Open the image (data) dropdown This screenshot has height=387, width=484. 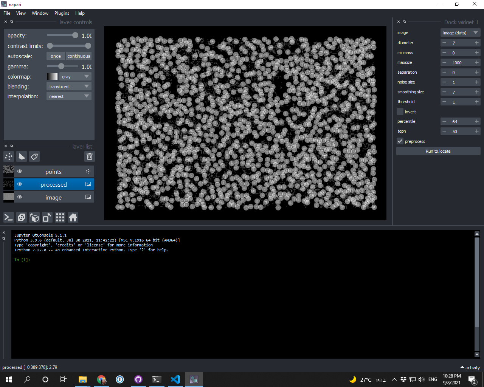pyautogui.click(x=460, y=33)
